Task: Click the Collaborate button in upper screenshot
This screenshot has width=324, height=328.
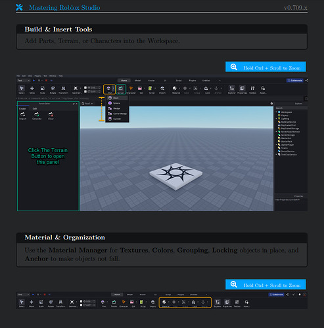Action: [295, 81]
